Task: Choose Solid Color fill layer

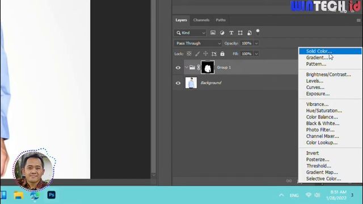Action: click(x=330, y=51)
